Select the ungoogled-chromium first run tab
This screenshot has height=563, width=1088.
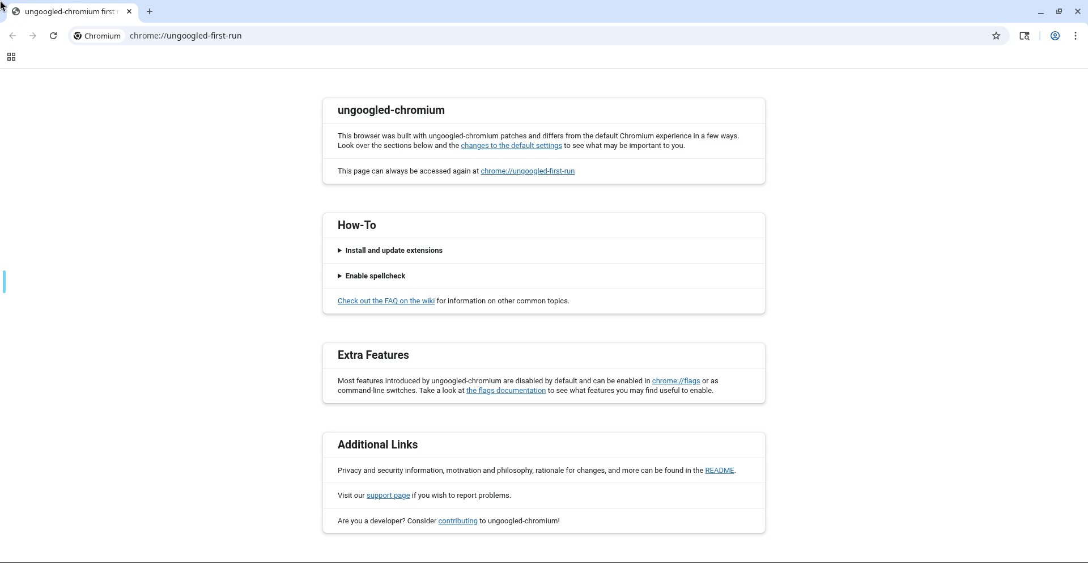68,11
